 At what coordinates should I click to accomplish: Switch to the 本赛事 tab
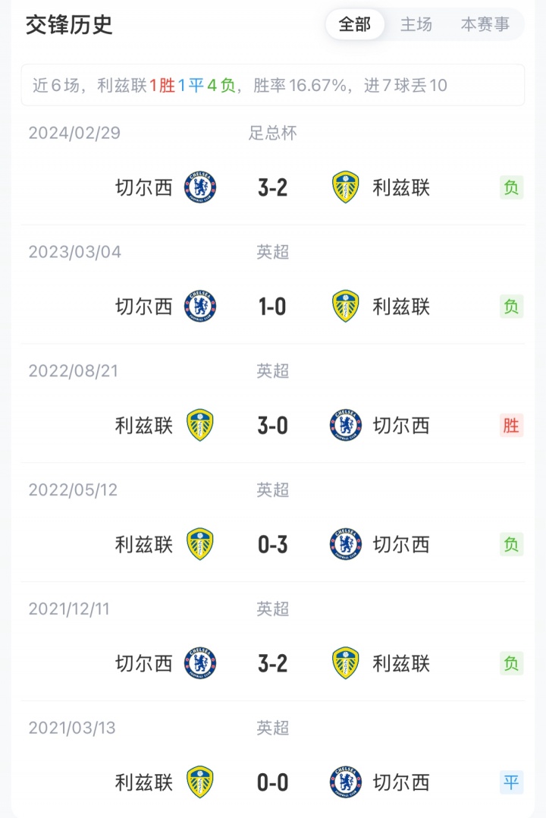485,24
